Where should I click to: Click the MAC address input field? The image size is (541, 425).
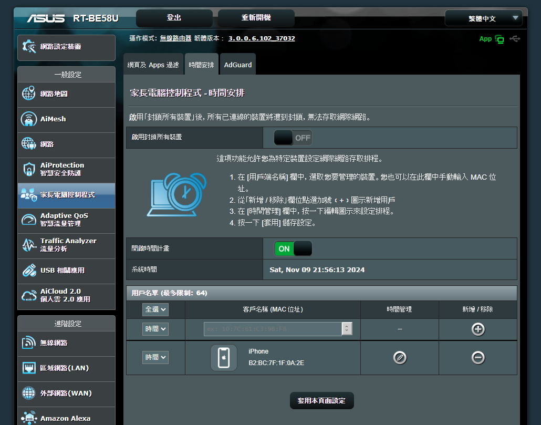click(273, 329)
